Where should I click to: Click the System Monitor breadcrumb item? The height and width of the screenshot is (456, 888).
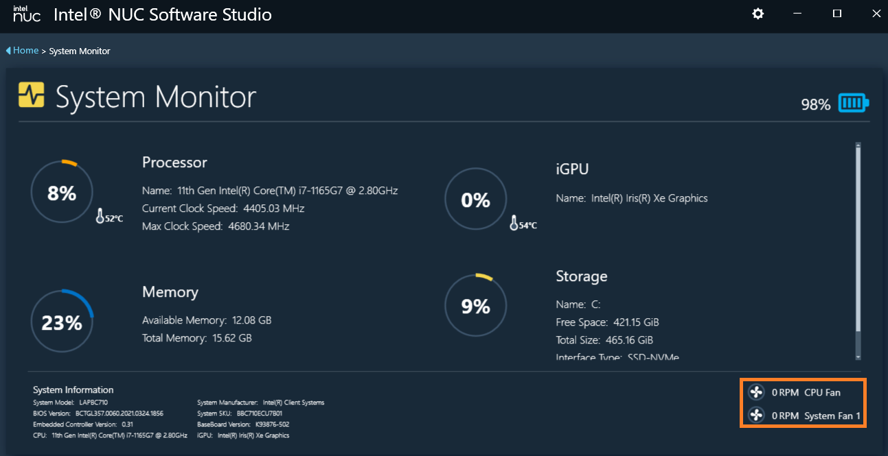pyautogui.click(x=80, y=51)
